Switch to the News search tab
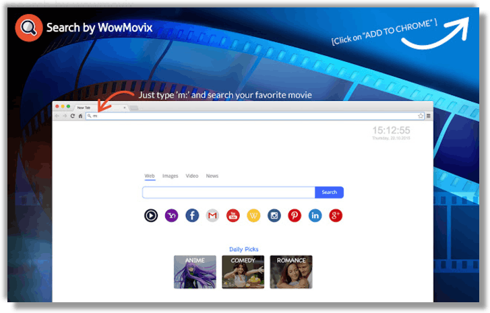490x313 pixels. (212, 176)
